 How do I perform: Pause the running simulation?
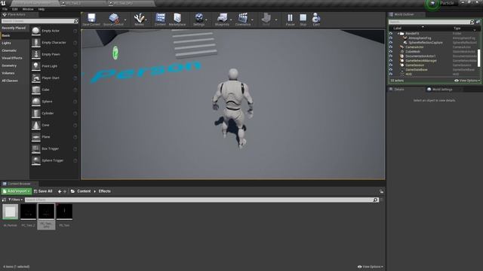click(x=290, y=18)
